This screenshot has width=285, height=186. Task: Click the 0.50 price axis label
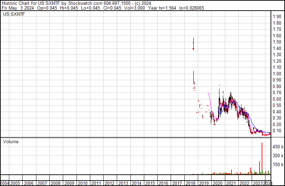(x=277, y=105)
